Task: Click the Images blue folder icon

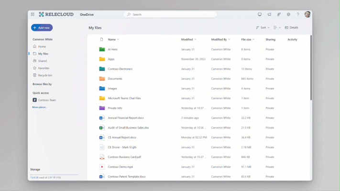Action: click(x=102, y=88)
